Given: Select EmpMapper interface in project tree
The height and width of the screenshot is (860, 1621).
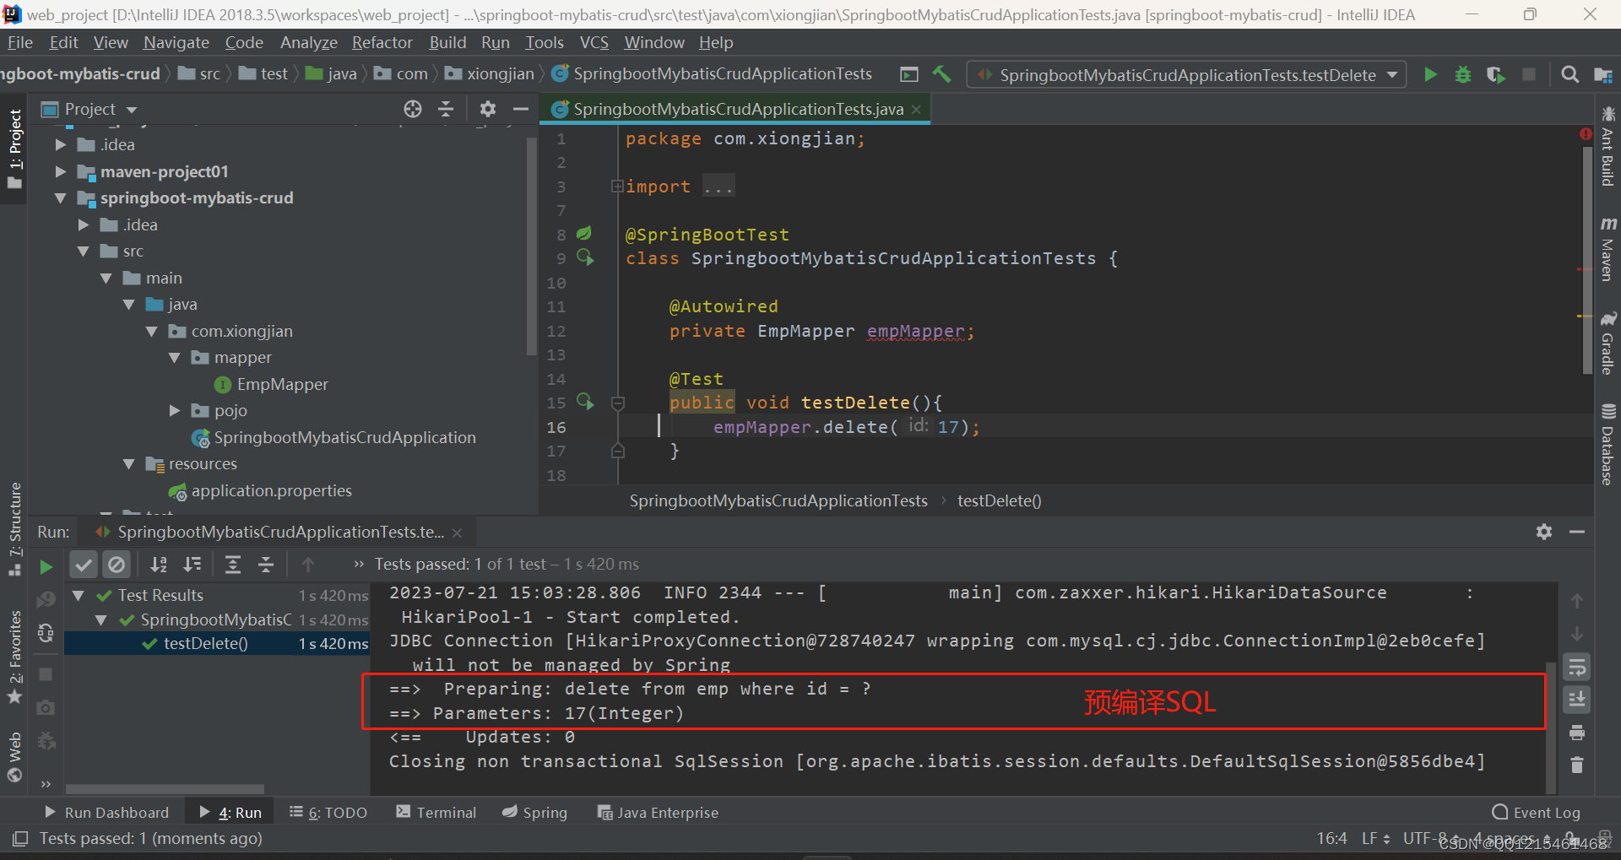Looking at the screenshot, I should 272,384.
